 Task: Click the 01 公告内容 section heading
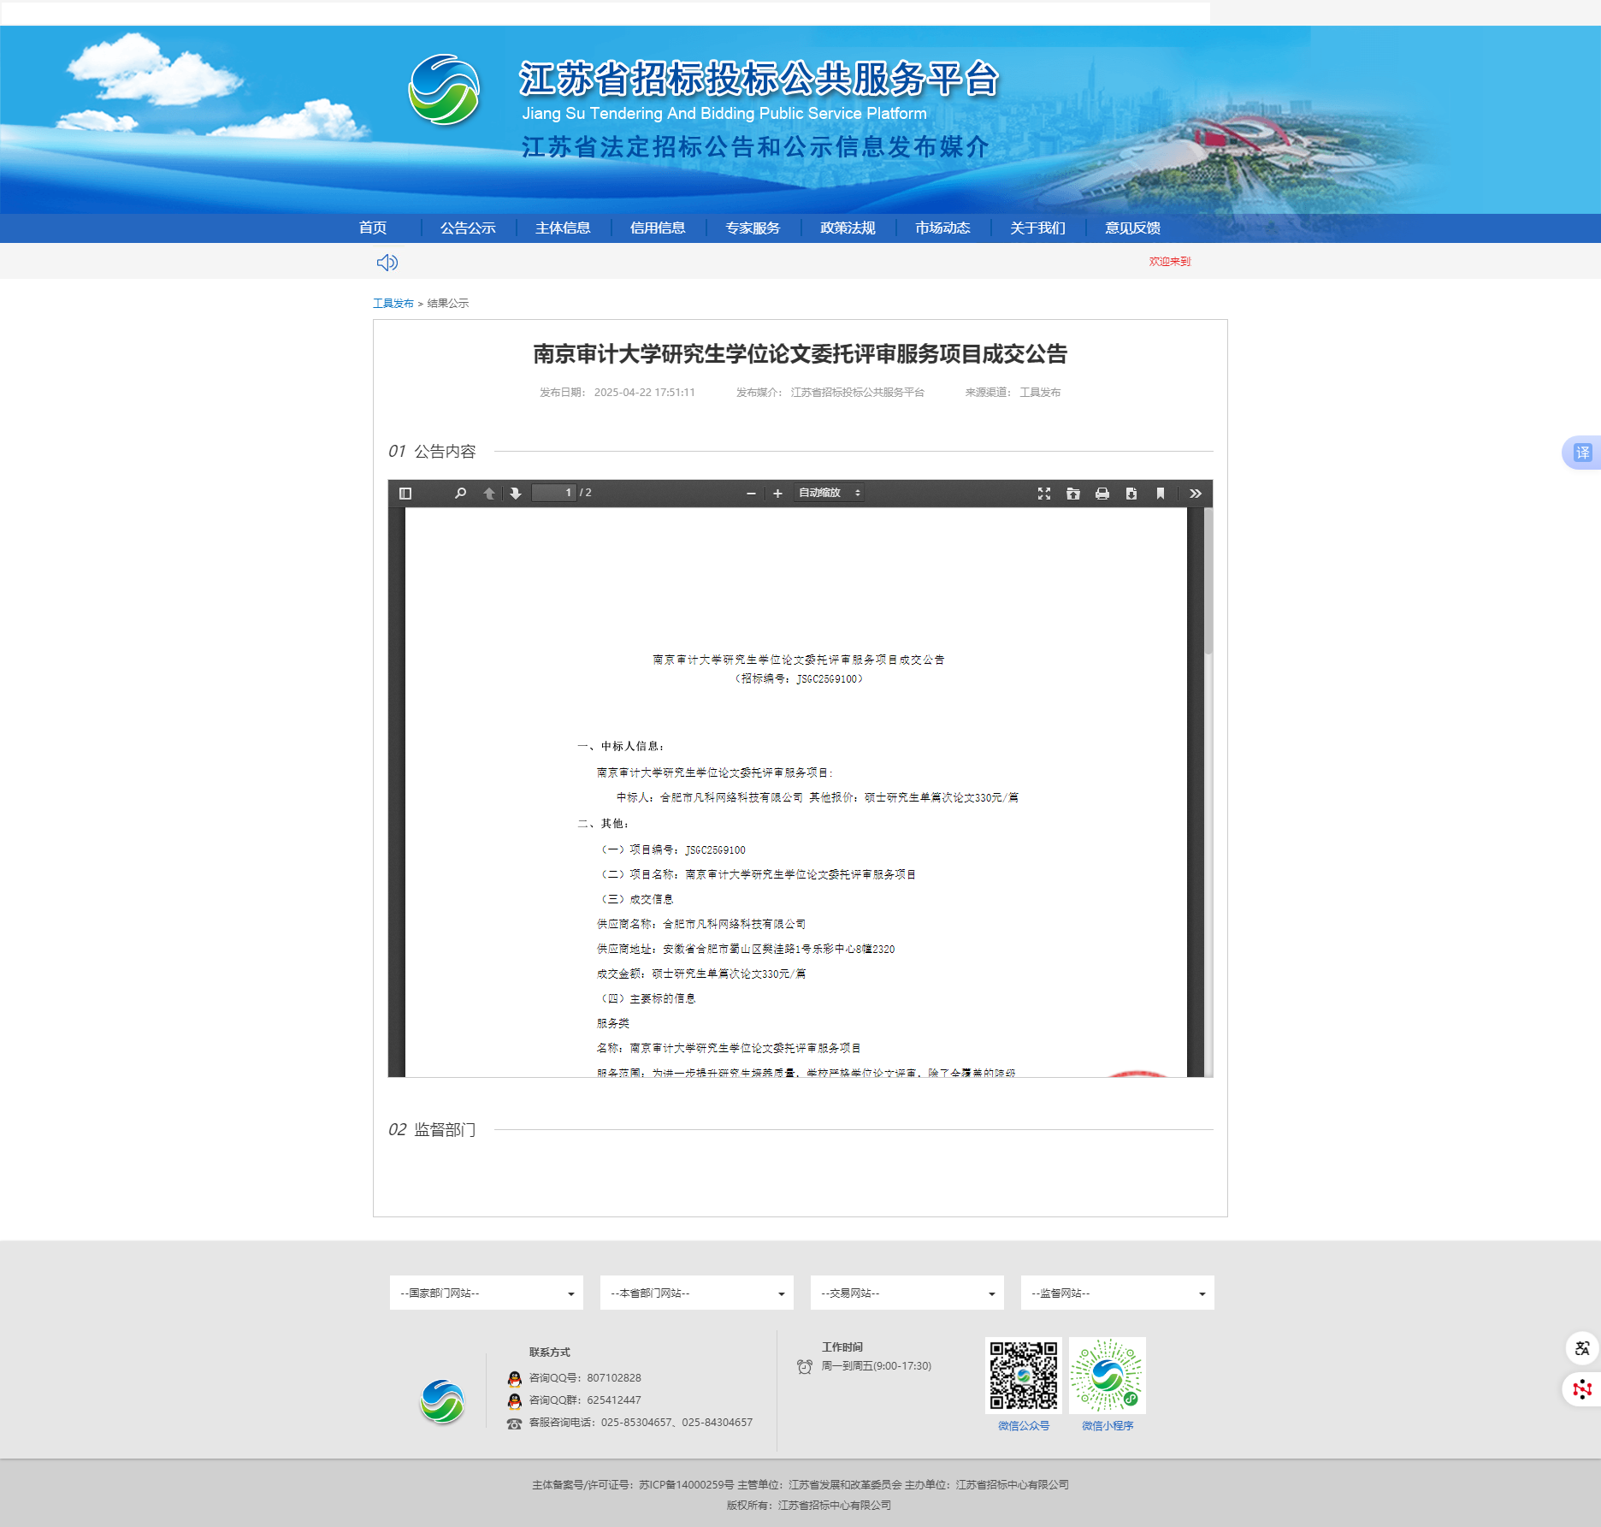(432, 452)
